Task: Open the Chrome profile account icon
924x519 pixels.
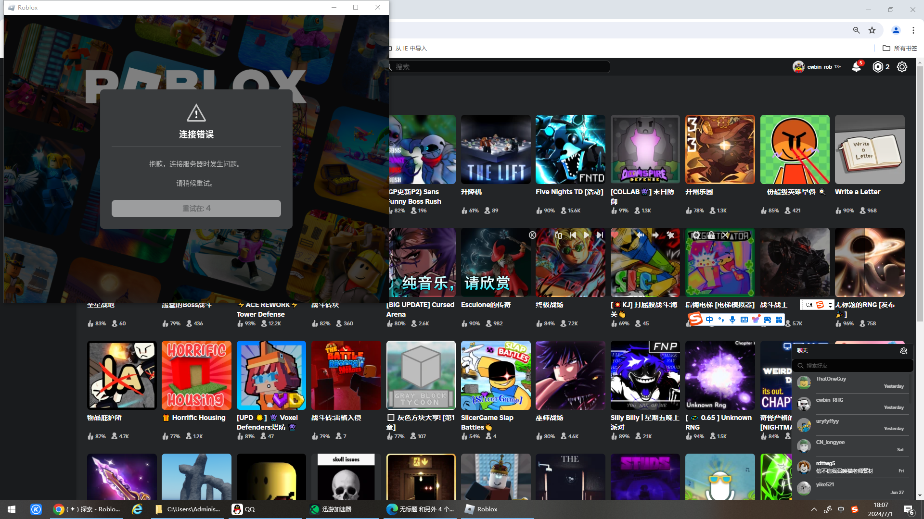Action: 896,30
